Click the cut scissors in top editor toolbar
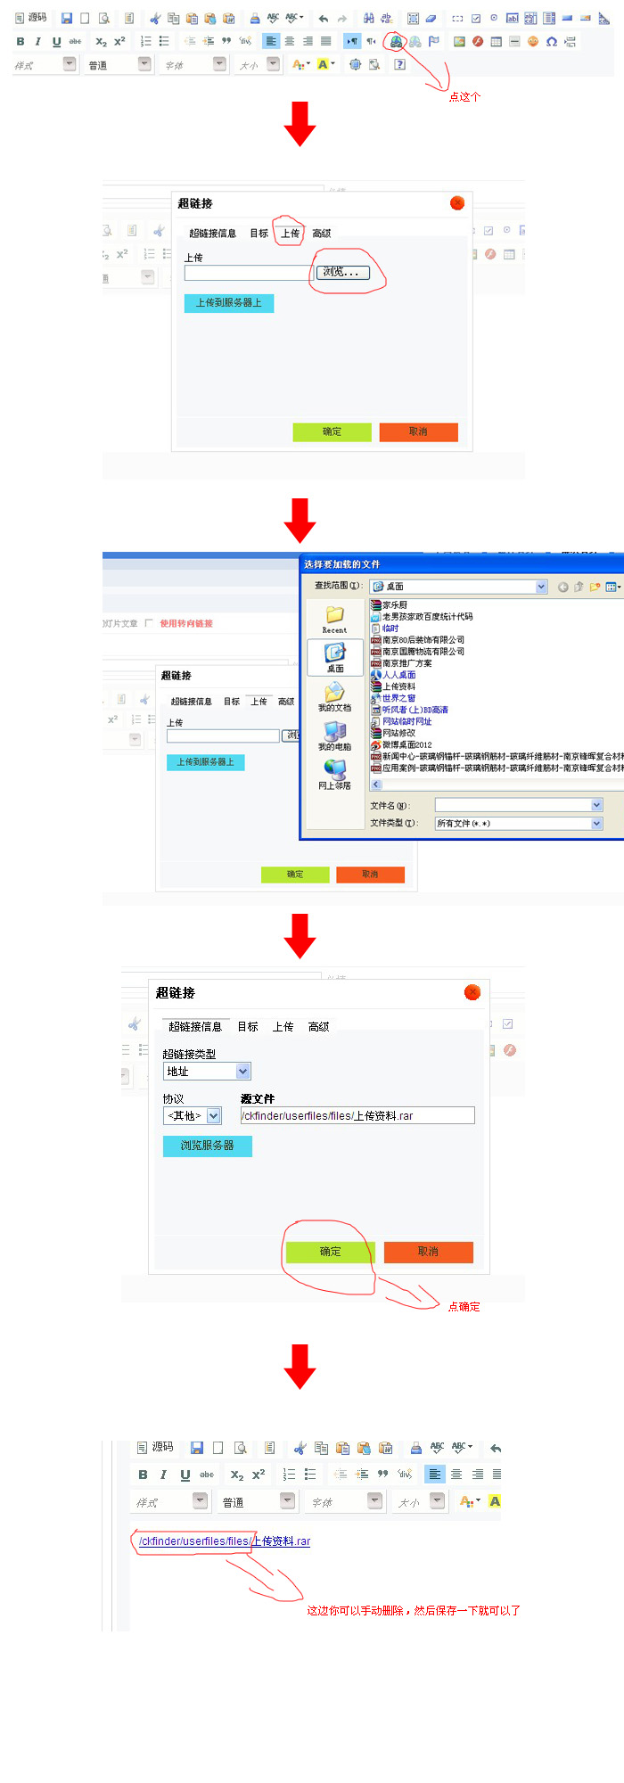Image resolution: width=624 pixels, height=1783 pixels. [155, 18]
